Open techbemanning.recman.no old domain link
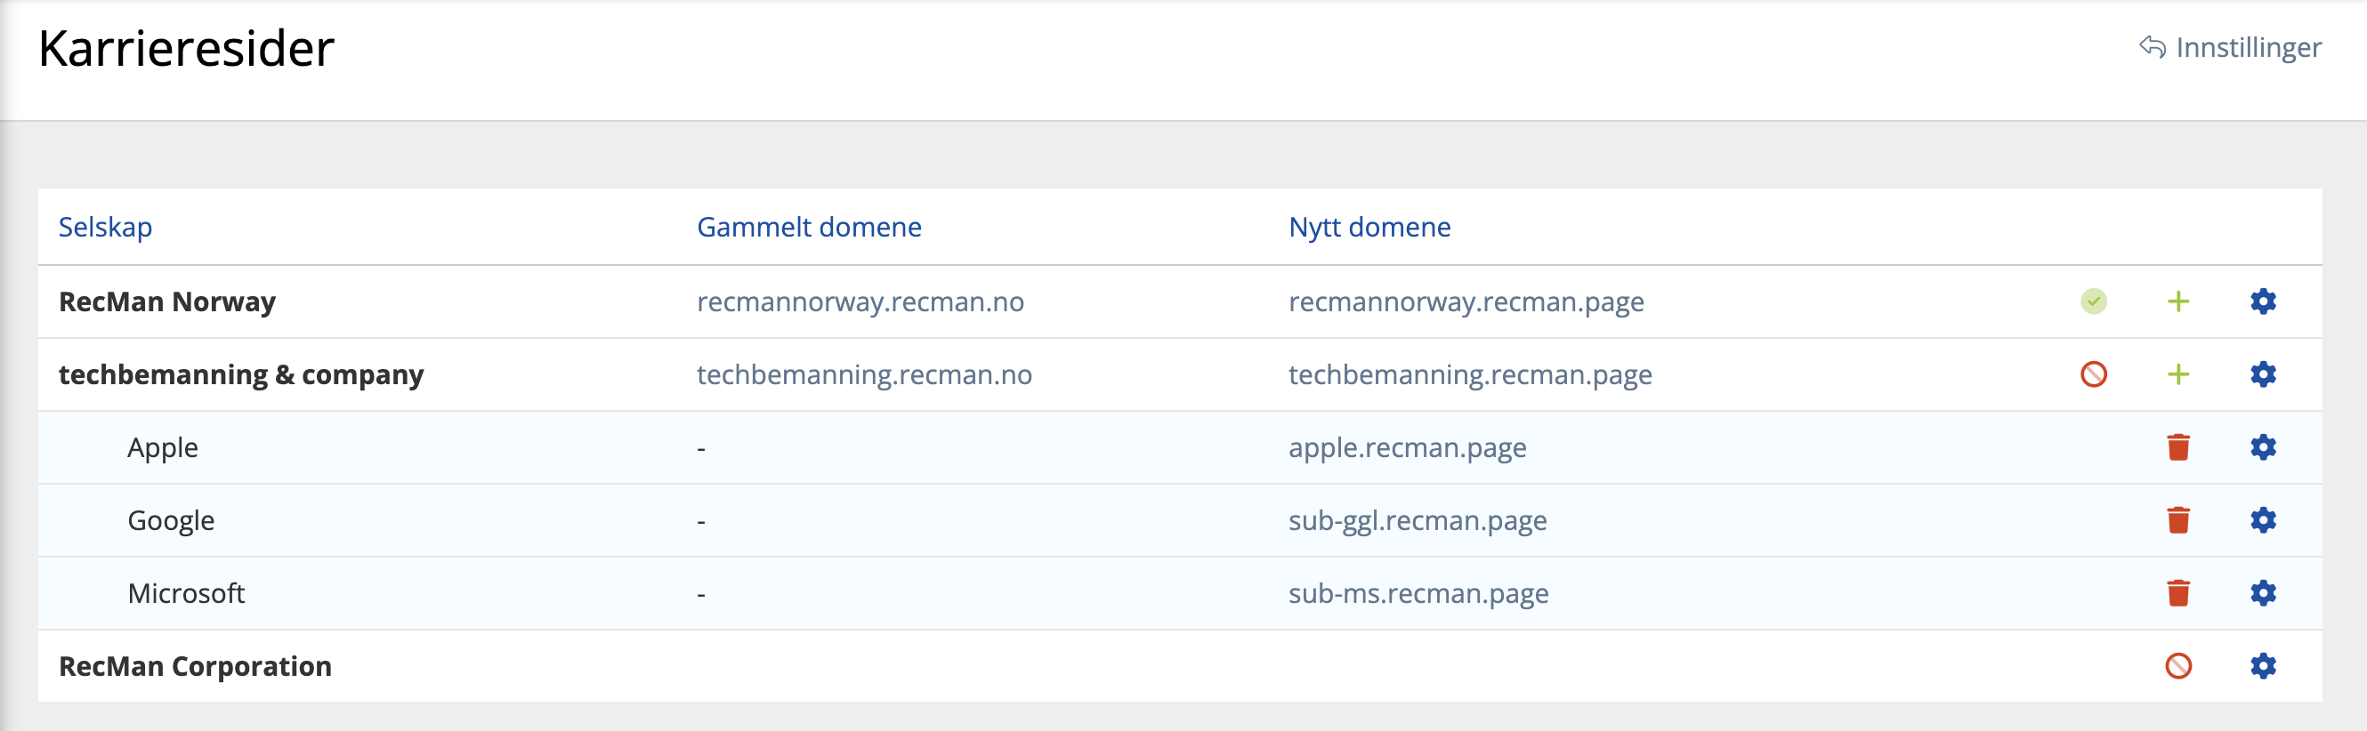This screenshot has height=731, width=2367. click(864, 374)
